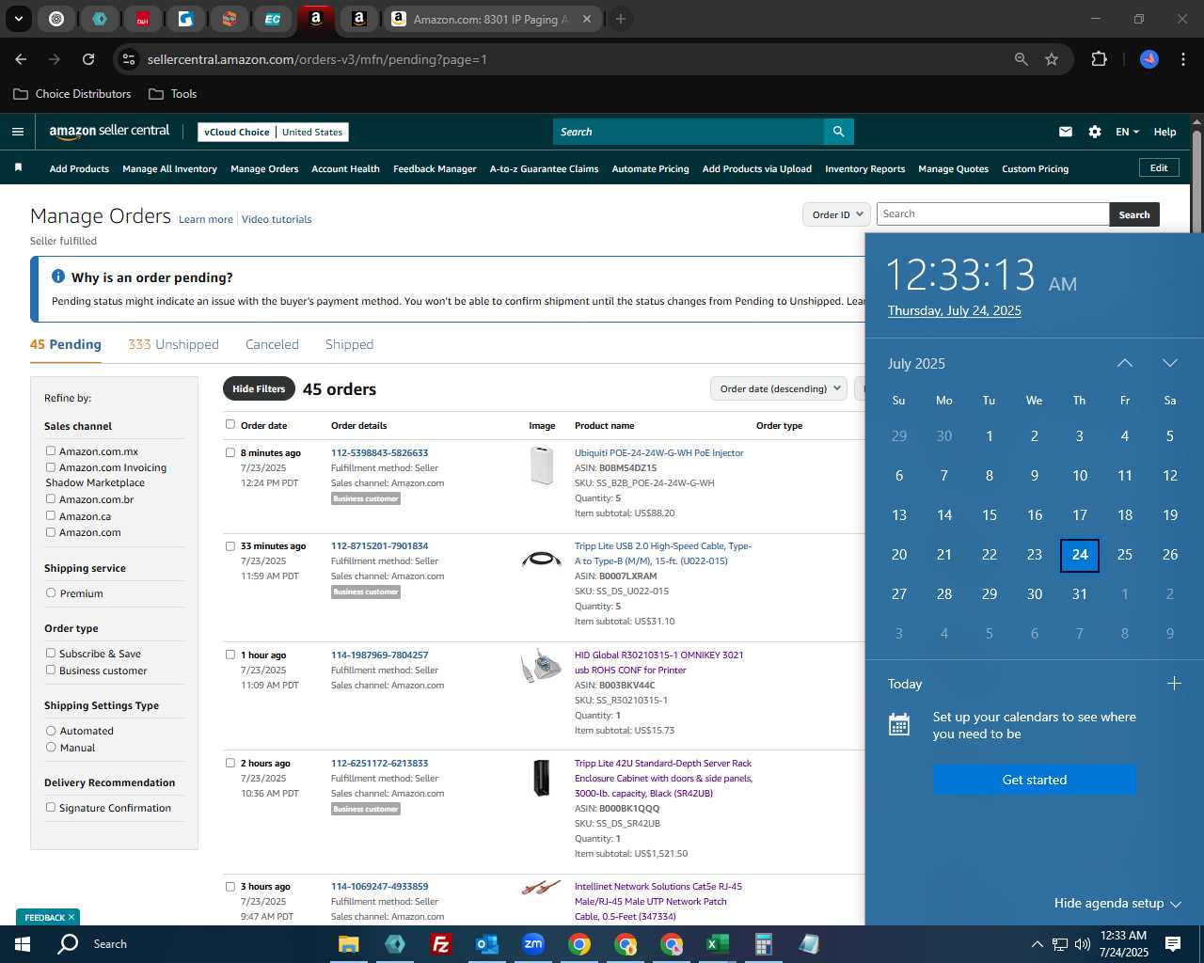
Task: Open order link 114-1987969-7804257
Action: coord(379,655)
